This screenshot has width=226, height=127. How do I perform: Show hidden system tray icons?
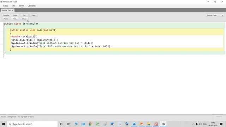click(x=193, y=124)
